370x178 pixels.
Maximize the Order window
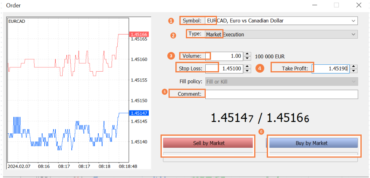[x=336, y=5]
